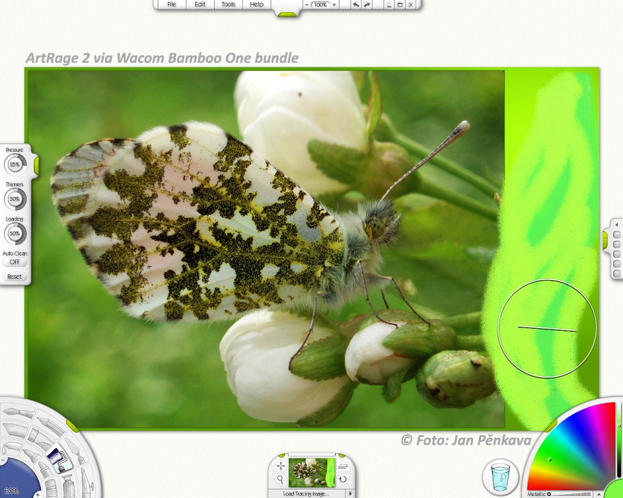Click the canvas zoom magnifier icon
This screenshot has width=623, height=498.
[x=280, y=479]
